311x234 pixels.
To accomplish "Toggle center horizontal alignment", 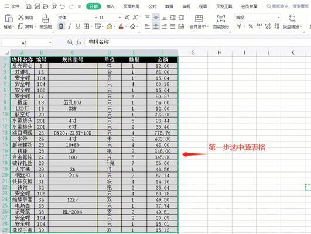I will [x=156, y=26].
